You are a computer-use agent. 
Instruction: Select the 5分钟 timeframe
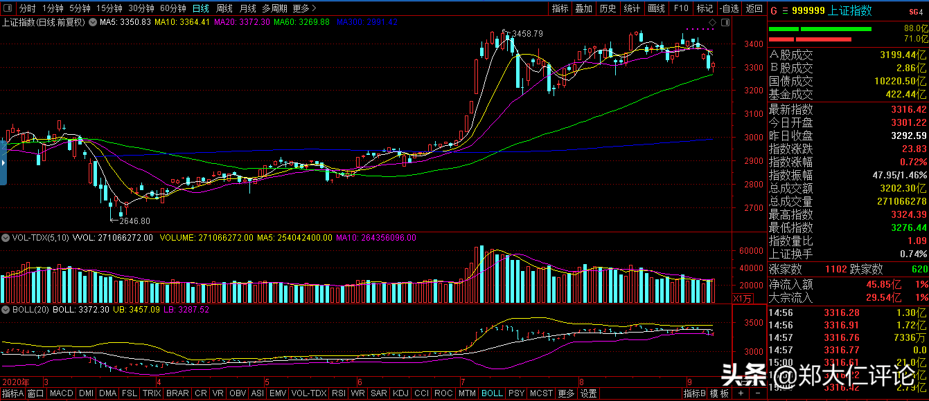click(80, 8)
